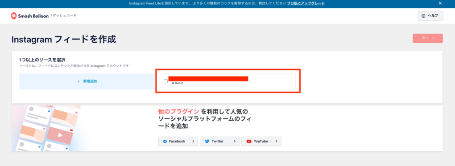Open the YouTube plugin button
The width and height of the screenshot is (455, 166).
point(261,142)
